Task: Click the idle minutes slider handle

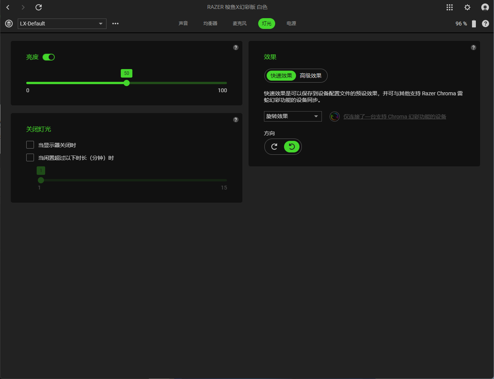Action: [41, 180]
